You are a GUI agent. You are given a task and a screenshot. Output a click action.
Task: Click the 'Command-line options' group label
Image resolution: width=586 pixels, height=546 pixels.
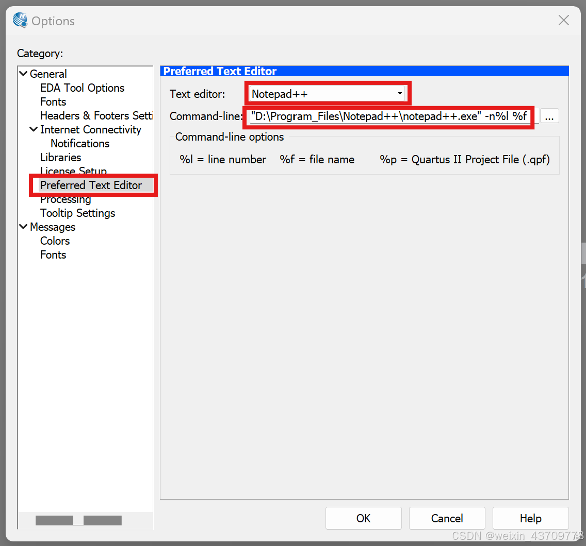point(230,137)
